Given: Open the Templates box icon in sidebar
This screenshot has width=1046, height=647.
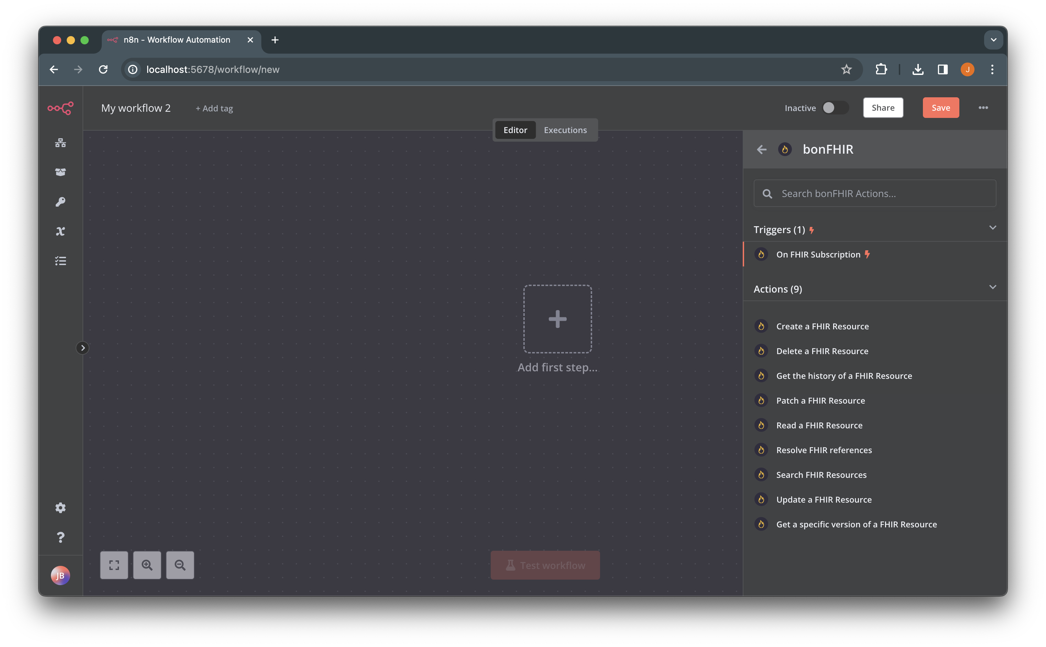Looking at the screenshot, I should click(x=61, y=172).
